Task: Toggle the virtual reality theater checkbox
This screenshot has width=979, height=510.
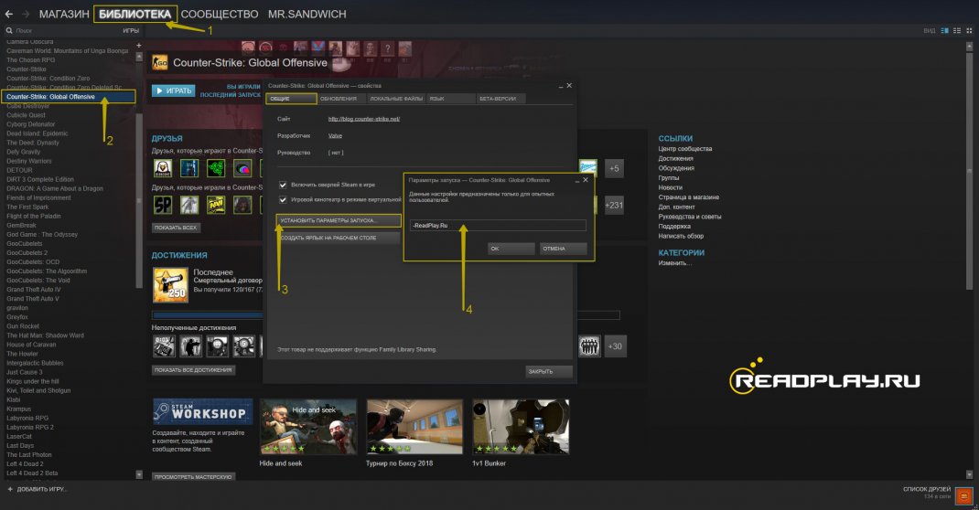Action: (x=283, y=199)
